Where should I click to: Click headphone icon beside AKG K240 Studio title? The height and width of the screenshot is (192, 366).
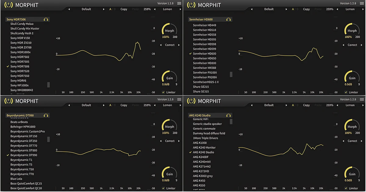pos(228,116)
